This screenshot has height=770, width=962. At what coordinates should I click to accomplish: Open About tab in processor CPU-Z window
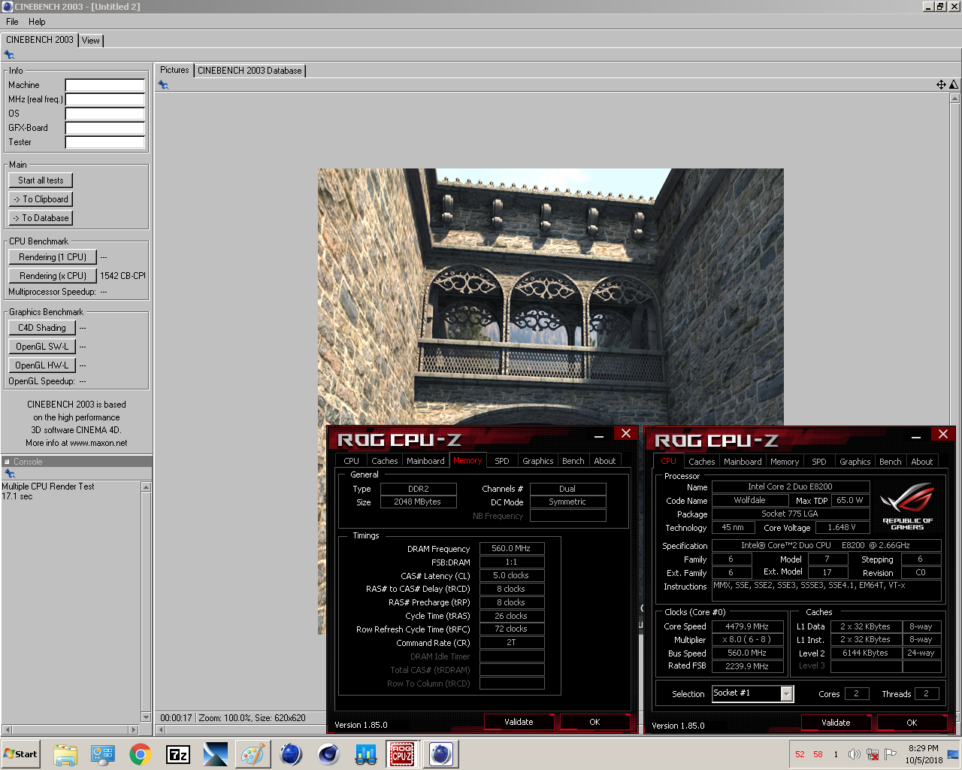pos(922,462)
